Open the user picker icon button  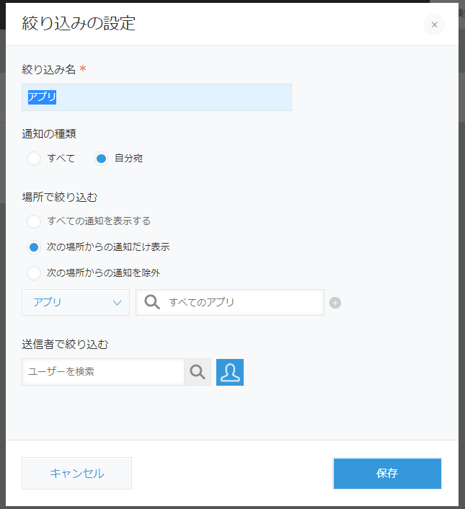coord(230,372)
